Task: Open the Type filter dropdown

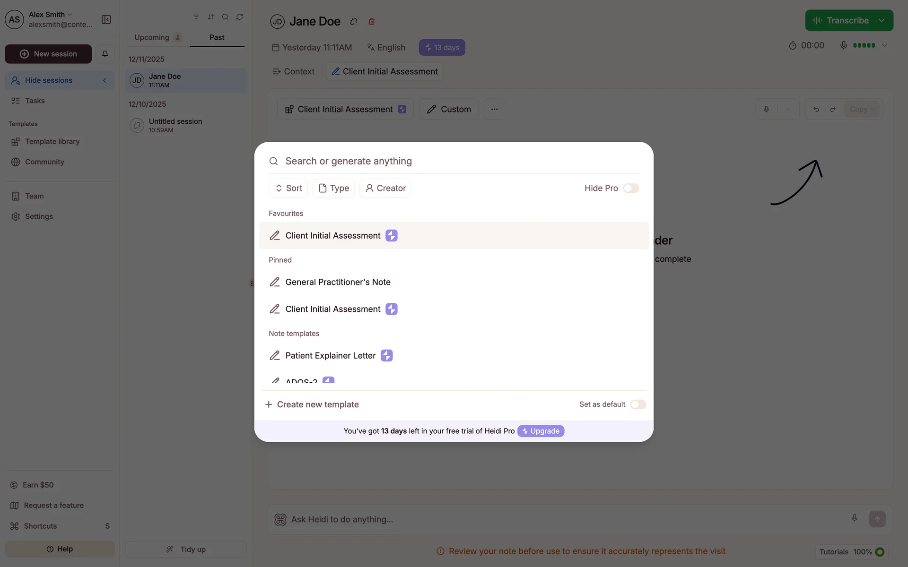Action: [x=333, y=188]
